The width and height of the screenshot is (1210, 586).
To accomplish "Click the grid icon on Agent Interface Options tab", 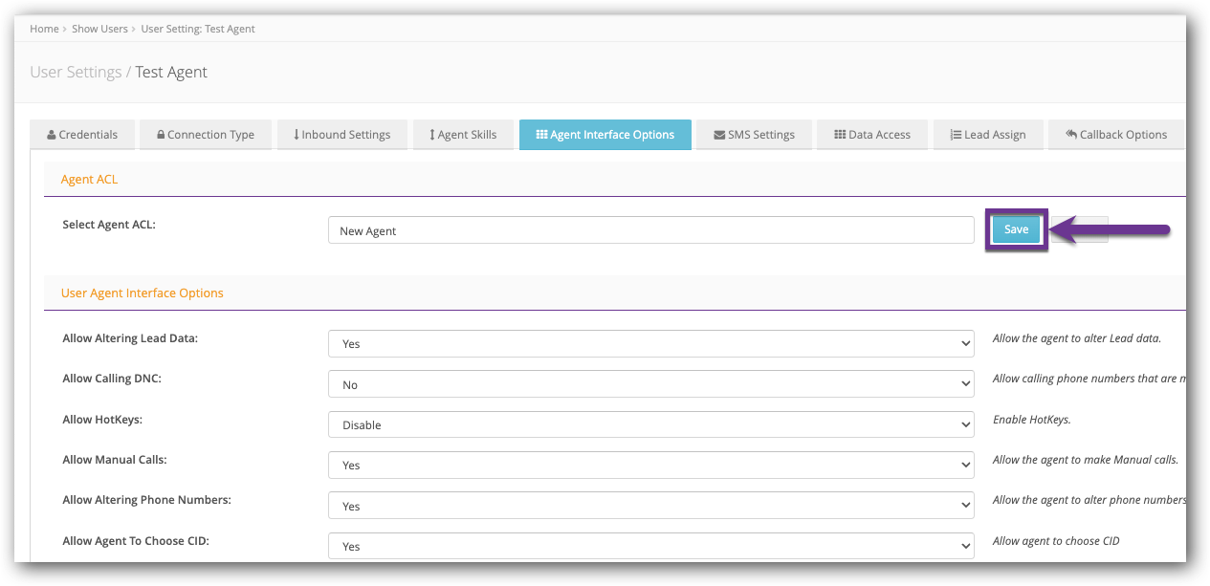I will tap(541, 135).
